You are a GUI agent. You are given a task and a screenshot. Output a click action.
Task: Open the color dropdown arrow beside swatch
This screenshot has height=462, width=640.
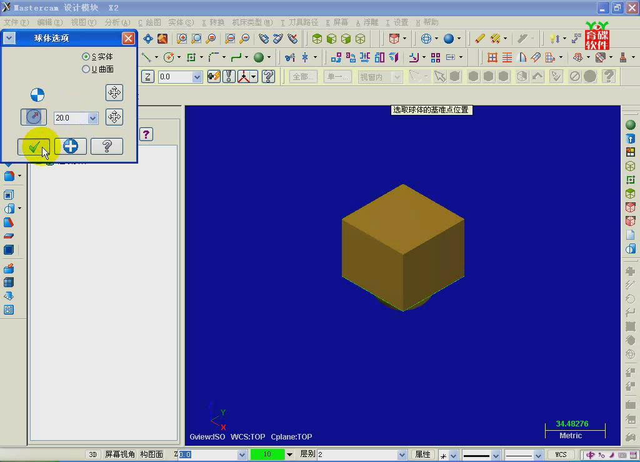pos(289,455)
